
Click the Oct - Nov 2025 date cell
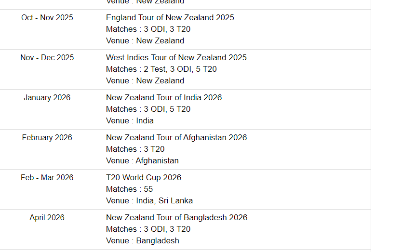click(47, 18)
